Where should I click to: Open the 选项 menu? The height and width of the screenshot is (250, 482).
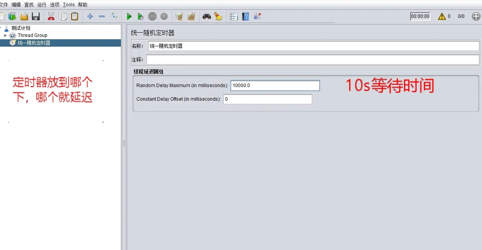pos(55,5)
